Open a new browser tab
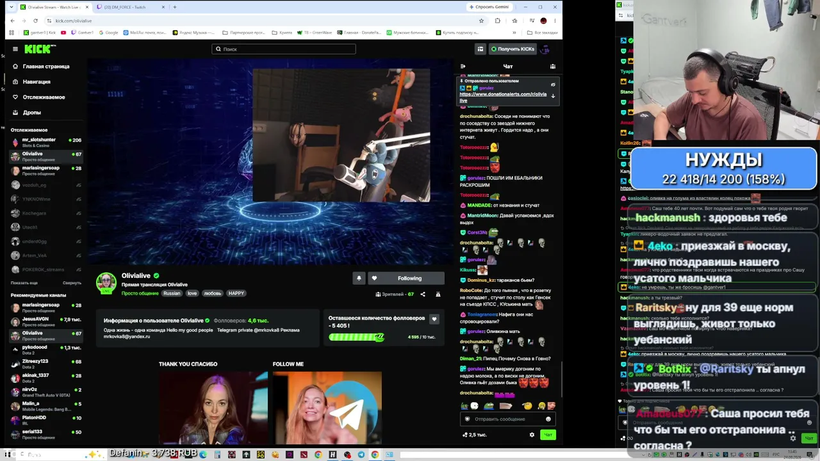This screenshot has height=461, width=820. point(175,7)
